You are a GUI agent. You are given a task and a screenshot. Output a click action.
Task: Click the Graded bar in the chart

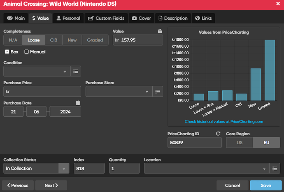click(x=270, y=70)
